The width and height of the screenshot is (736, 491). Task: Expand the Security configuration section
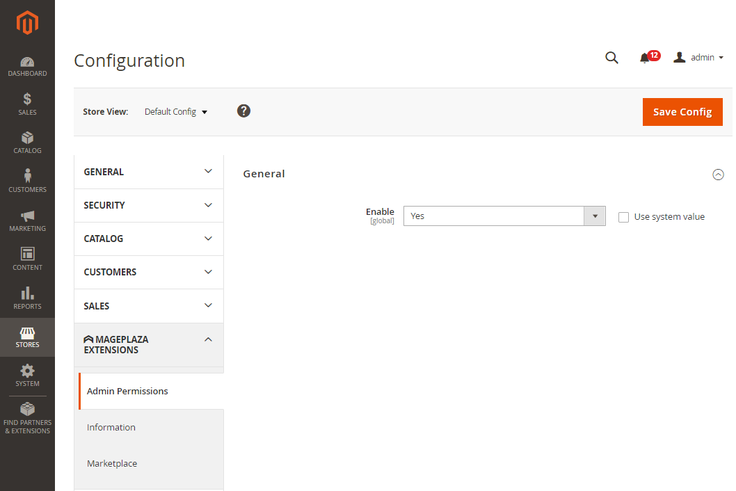point(149,205)
